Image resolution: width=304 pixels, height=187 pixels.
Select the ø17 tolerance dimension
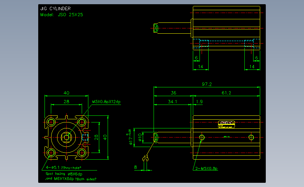(x=130, y=137)
